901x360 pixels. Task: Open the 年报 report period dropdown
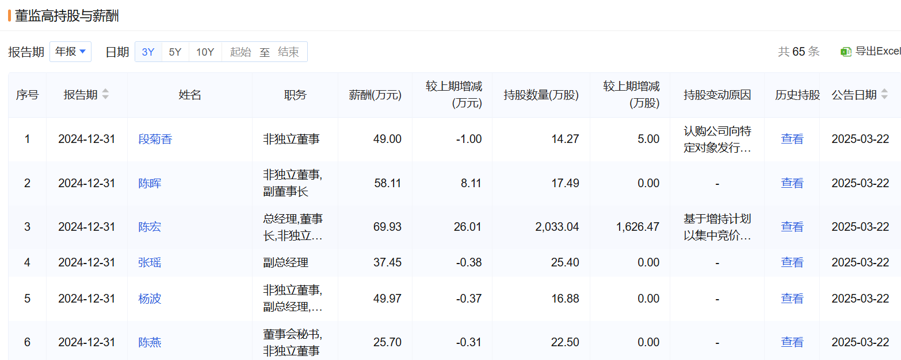click(x=70, y=52)
